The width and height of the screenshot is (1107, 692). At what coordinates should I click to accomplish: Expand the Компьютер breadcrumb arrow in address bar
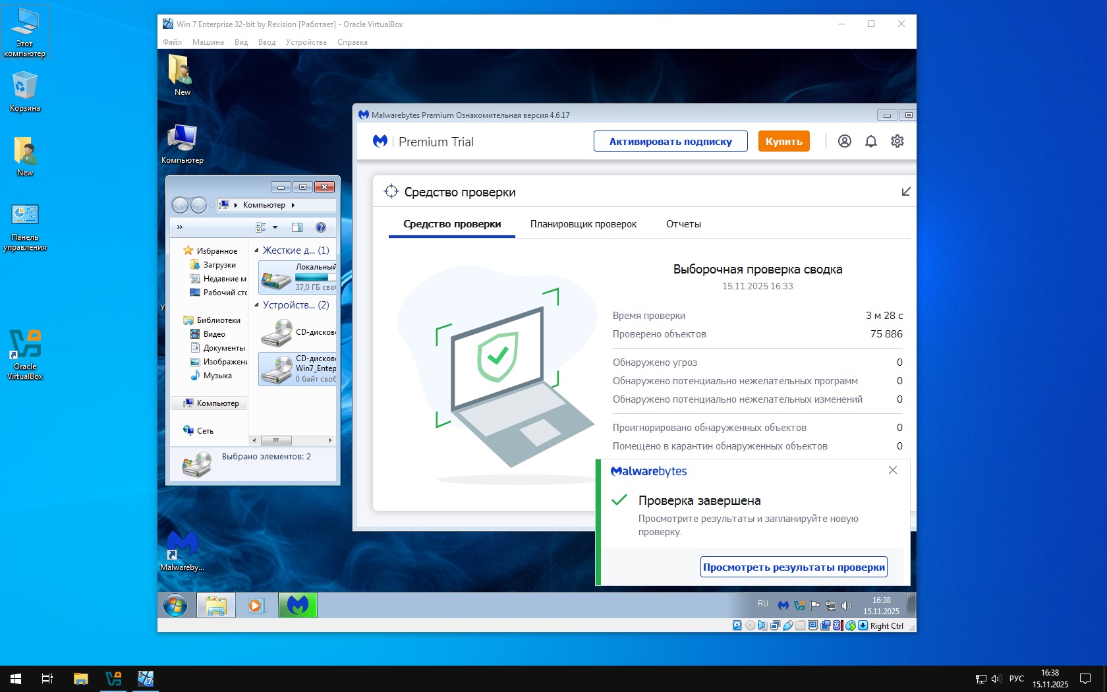[293, 205]
